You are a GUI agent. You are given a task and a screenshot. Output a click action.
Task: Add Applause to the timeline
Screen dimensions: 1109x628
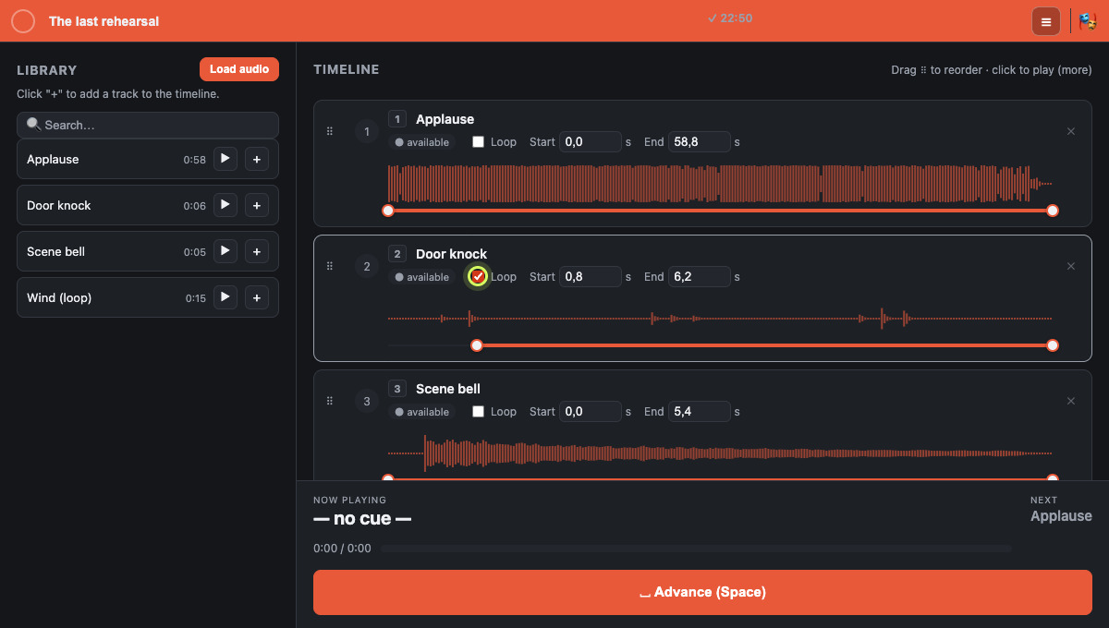(257, 159)
